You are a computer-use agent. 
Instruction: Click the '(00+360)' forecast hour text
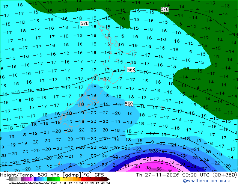(225, 175)
